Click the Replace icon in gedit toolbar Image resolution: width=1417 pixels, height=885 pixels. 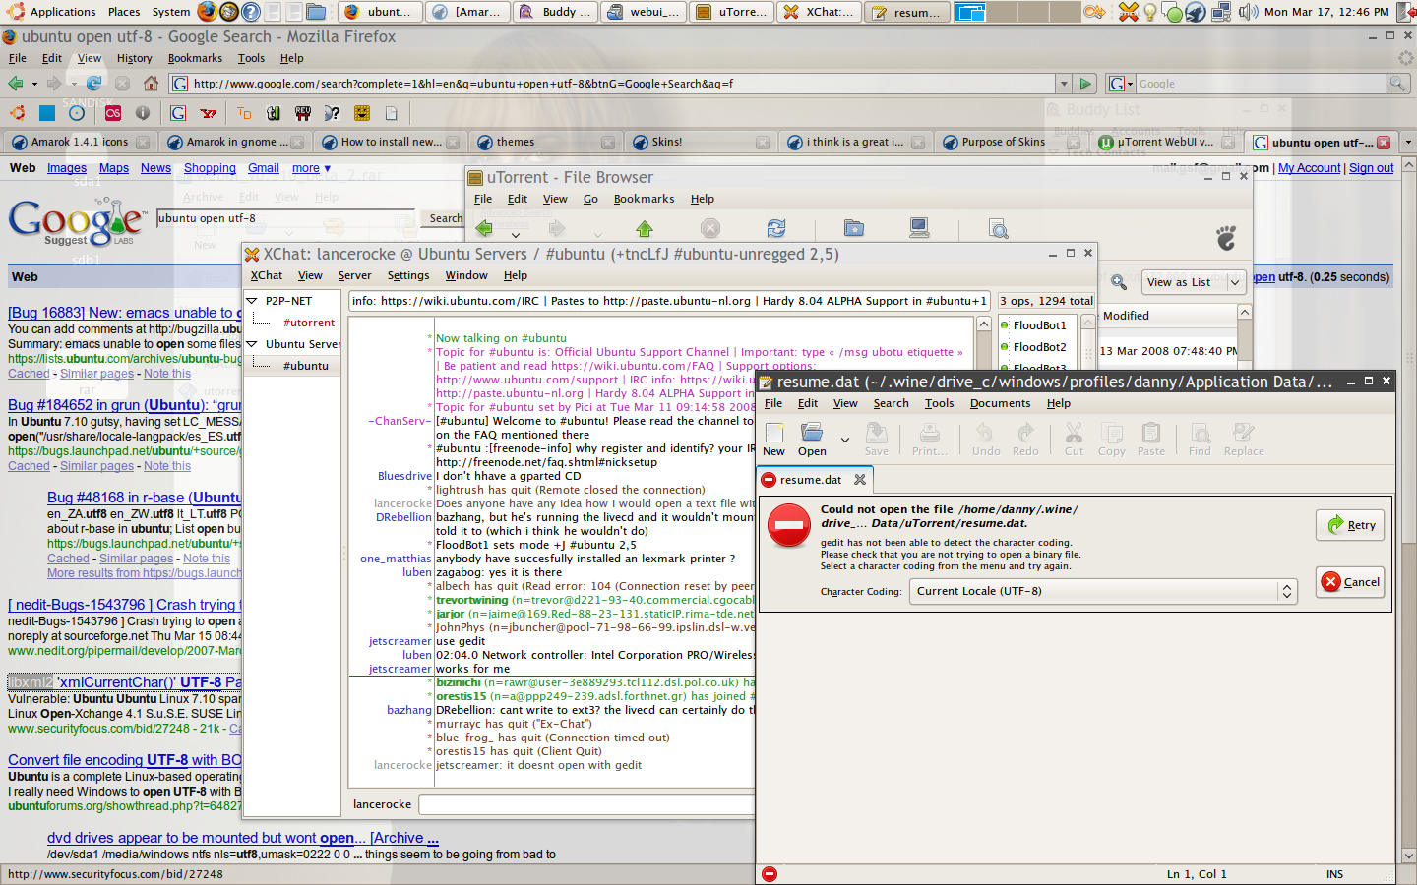pos(1244,433)
